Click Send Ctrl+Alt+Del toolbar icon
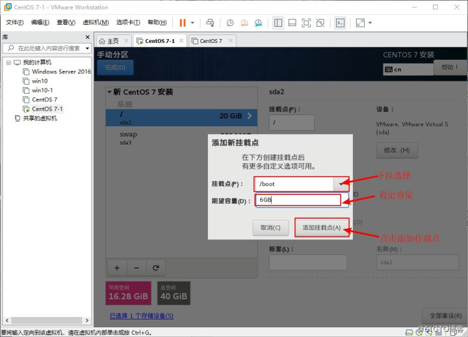The width and height of the screenshot is (468, 337). pos(210,23)
